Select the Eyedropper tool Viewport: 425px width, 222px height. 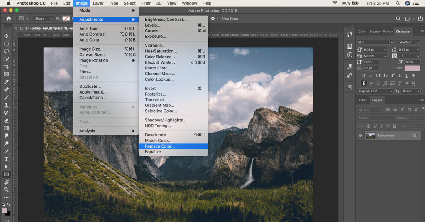tap(6, 82)
